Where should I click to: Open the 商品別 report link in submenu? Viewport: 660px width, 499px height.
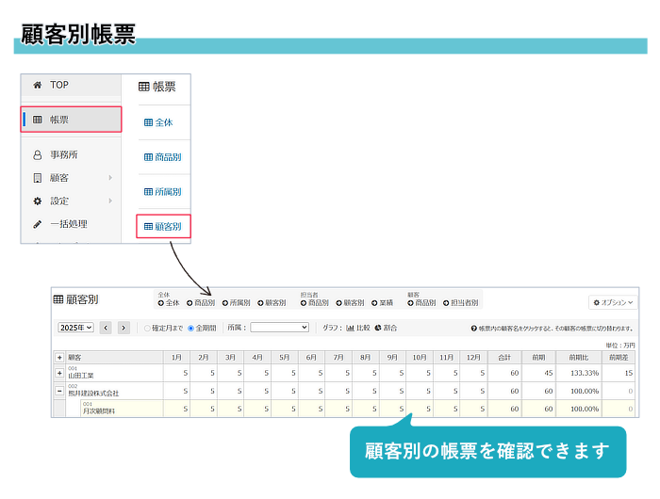click(x=163, y=157)
